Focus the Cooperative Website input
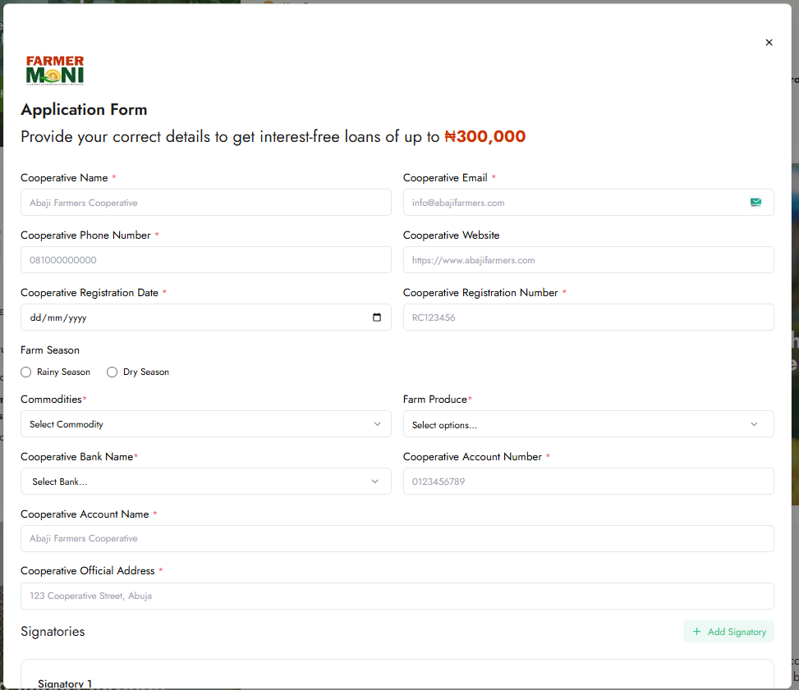 point(588,260)
